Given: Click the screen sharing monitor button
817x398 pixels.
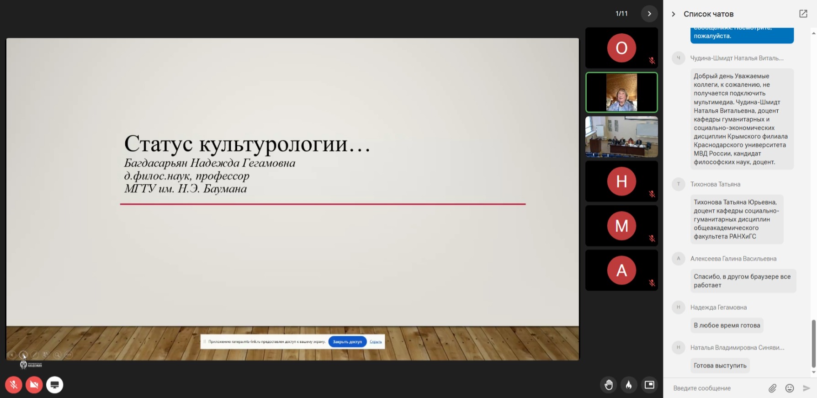Looking at the screenshot, I should coord(54,385).
